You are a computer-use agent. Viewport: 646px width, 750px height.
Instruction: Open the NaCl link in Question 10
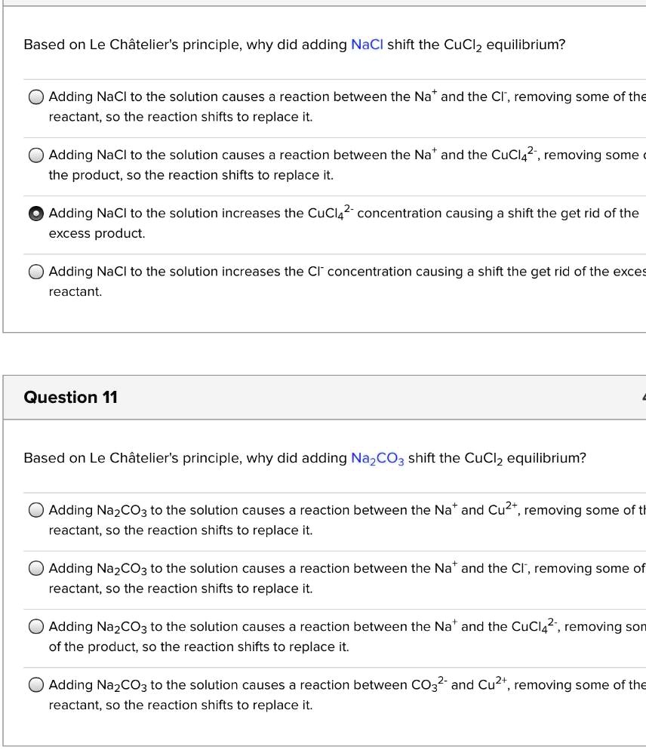click(368, 45)
